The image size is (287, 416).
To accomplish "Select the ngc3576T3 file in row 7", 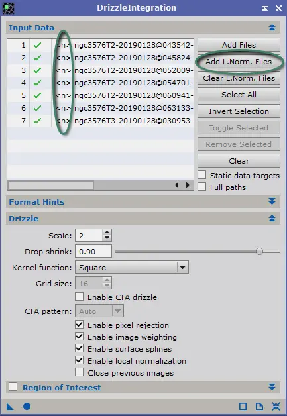I will click(x=100, y=121).
